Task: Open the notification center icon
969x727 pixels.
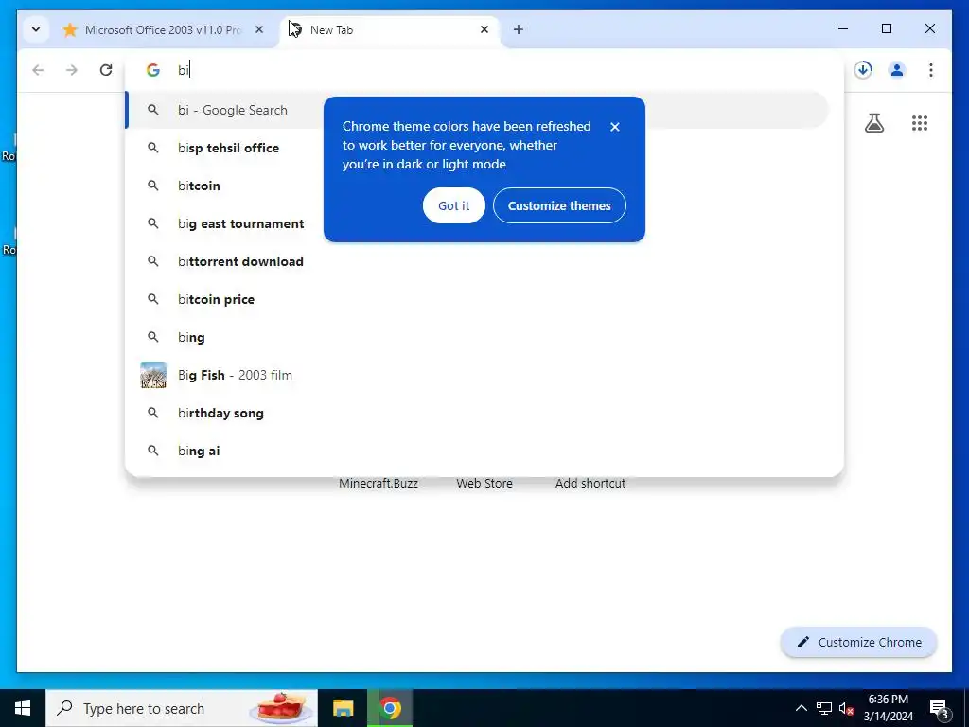Action: click(939, 708)
